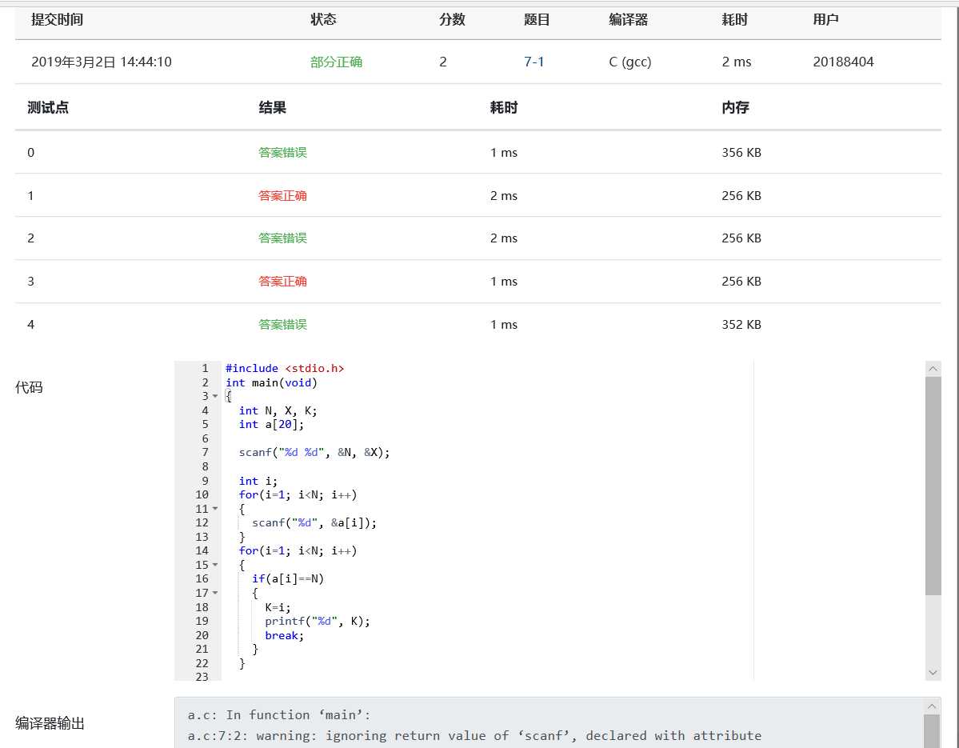
Task: Click the compiler output scroll up arrow
Action: [932, 706]
